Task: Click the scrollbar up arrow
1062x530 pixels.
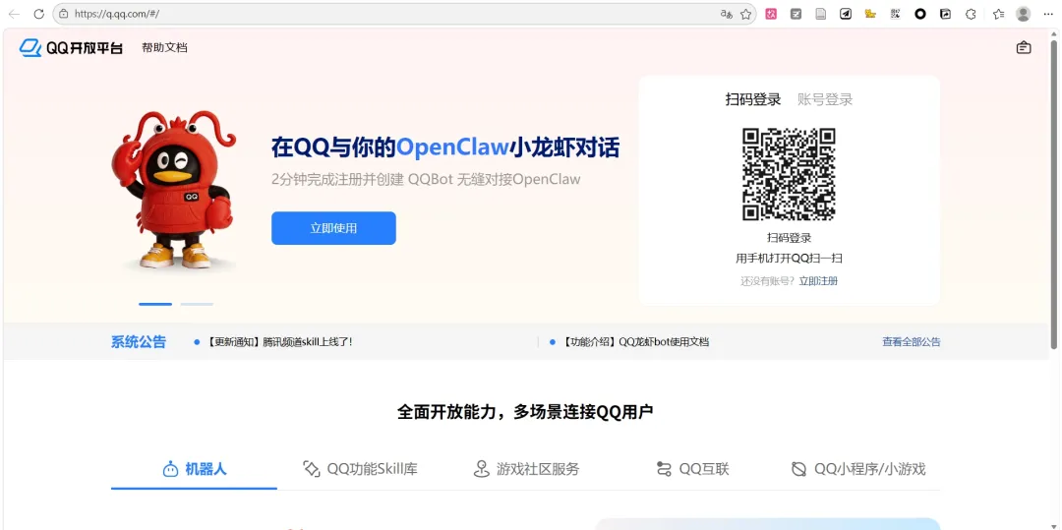Action: [x=1053, y=33]
